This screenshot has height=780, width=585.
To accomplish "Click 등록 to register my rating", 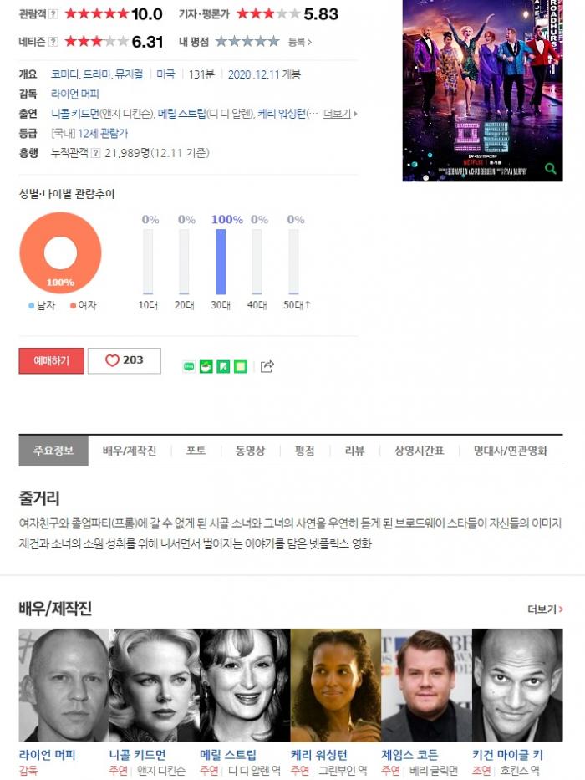I will click(x=300, y=43).
